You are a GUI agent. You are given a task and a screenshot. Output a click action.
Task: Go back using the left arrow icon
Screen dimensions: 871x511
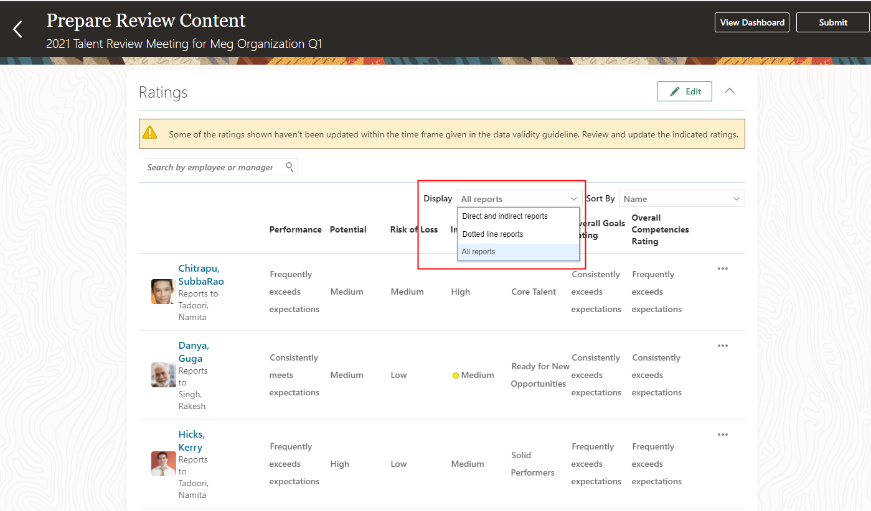17,29
